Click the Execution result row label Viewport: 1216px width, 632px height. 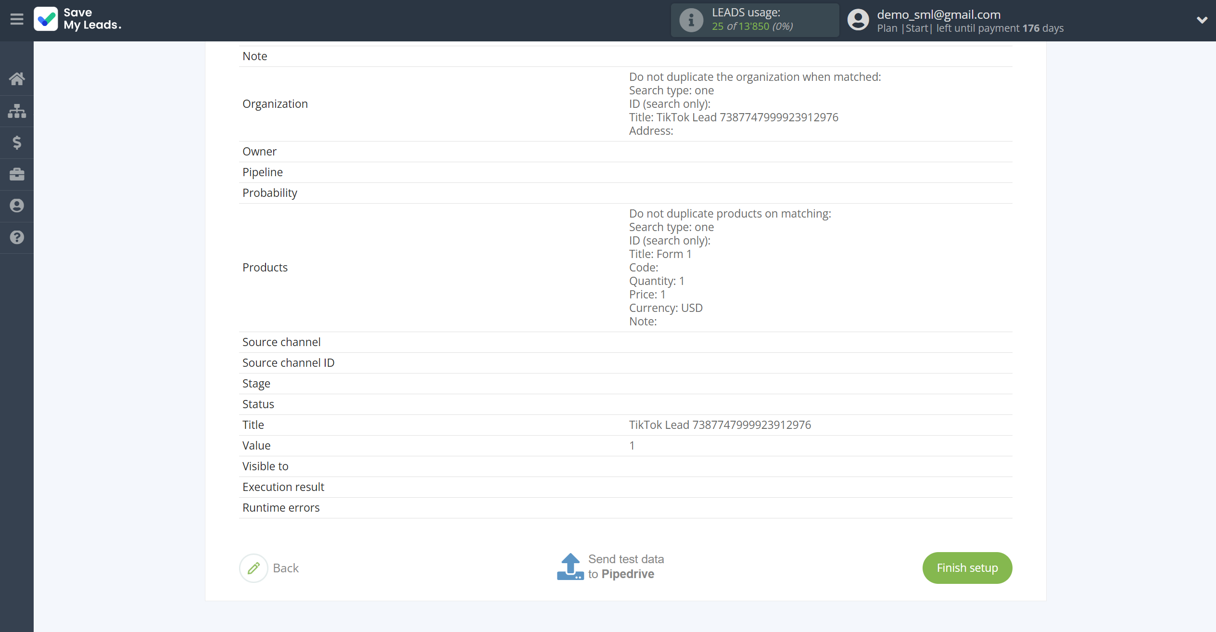283,487
